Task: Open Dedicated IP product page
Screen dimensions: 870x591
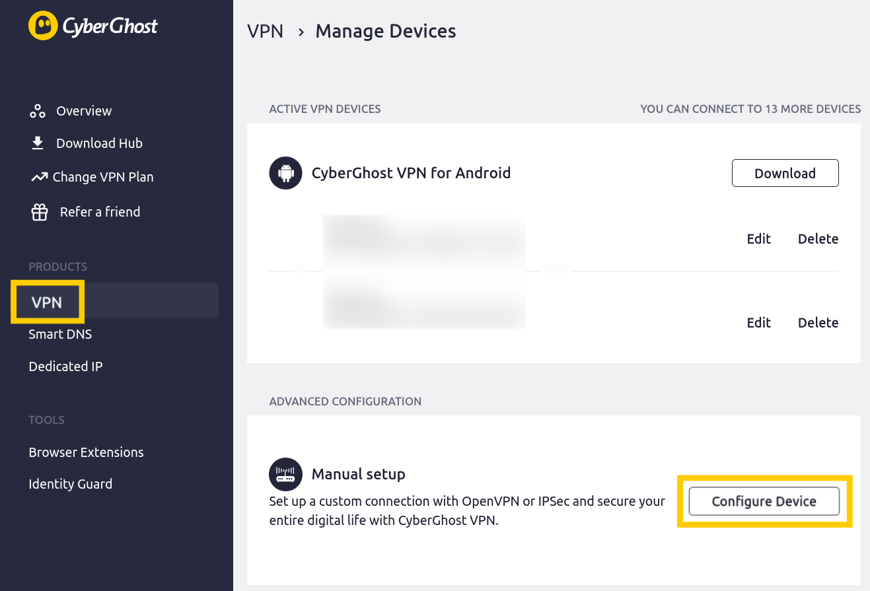Action: pos(65,366)
